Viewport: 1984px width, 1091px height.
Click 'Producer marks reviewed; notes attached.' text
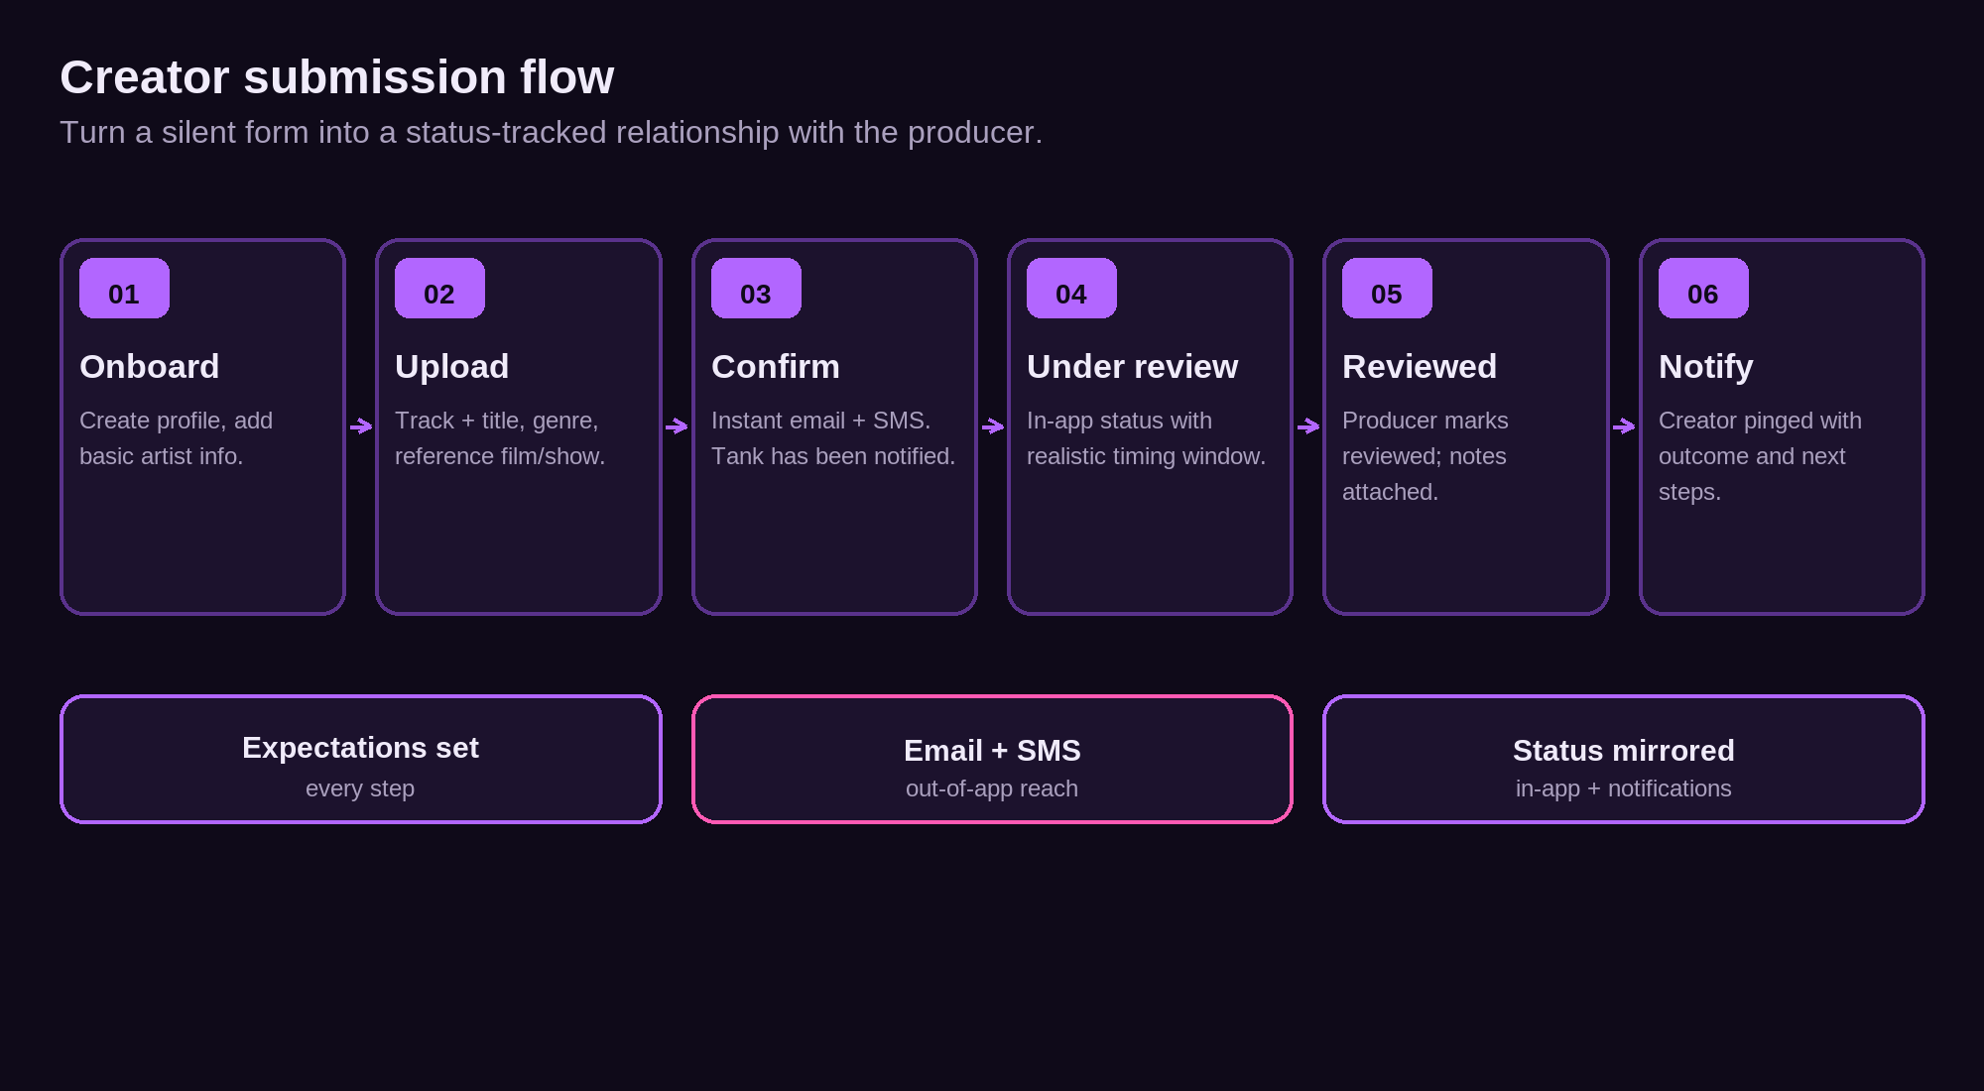(x=1426, y=456)
